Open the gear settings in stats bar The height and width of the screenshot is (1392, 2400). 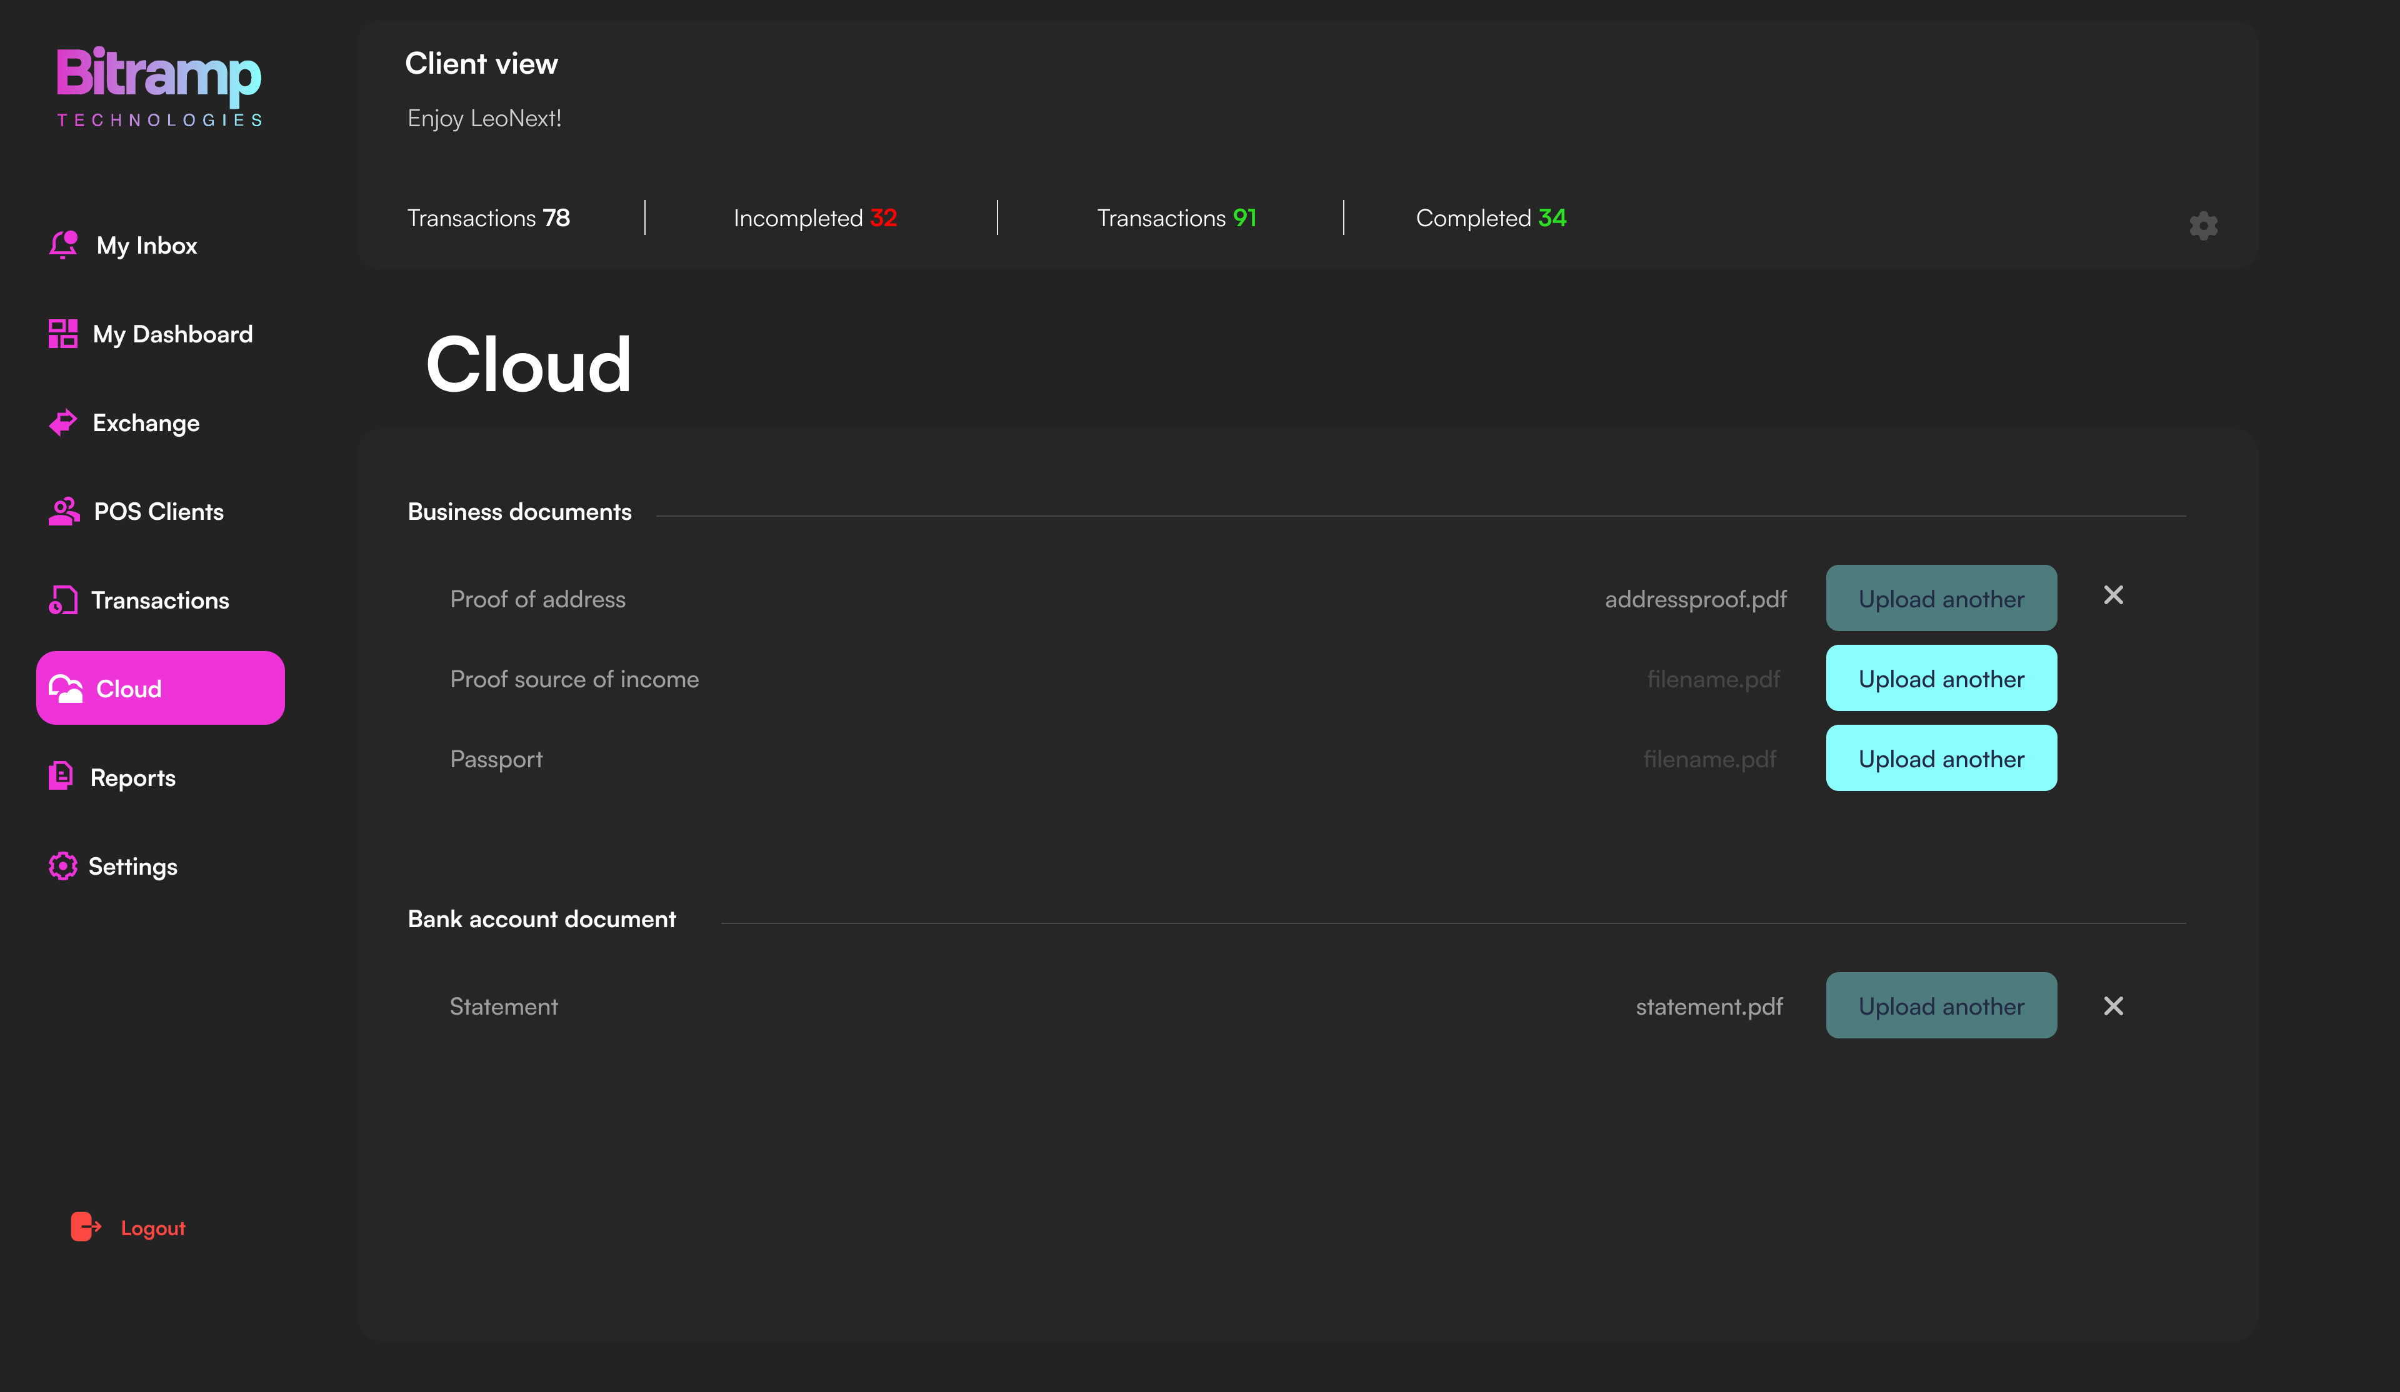point(2203,226)
